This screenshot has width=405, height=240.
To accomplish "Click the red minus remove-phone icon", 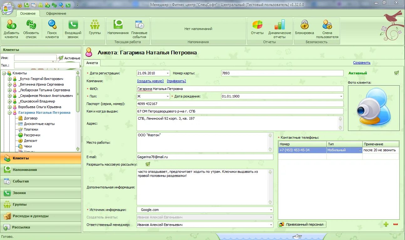I will point(396,224).
